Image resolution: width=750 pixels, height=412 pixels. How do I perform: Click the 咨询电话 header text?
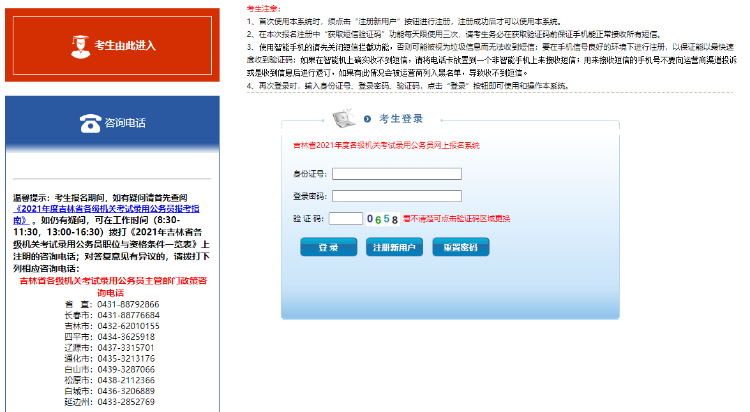click(125, 123)
